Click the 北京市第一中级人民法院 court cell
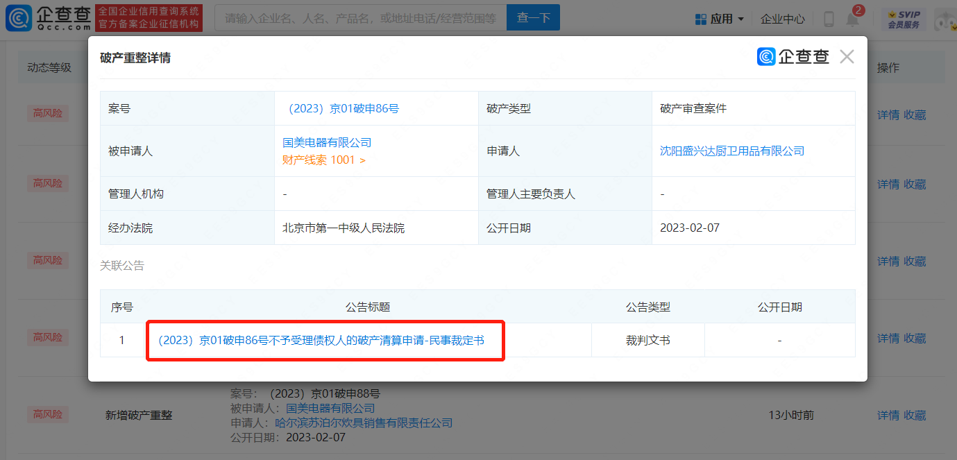 coord(377,228)
